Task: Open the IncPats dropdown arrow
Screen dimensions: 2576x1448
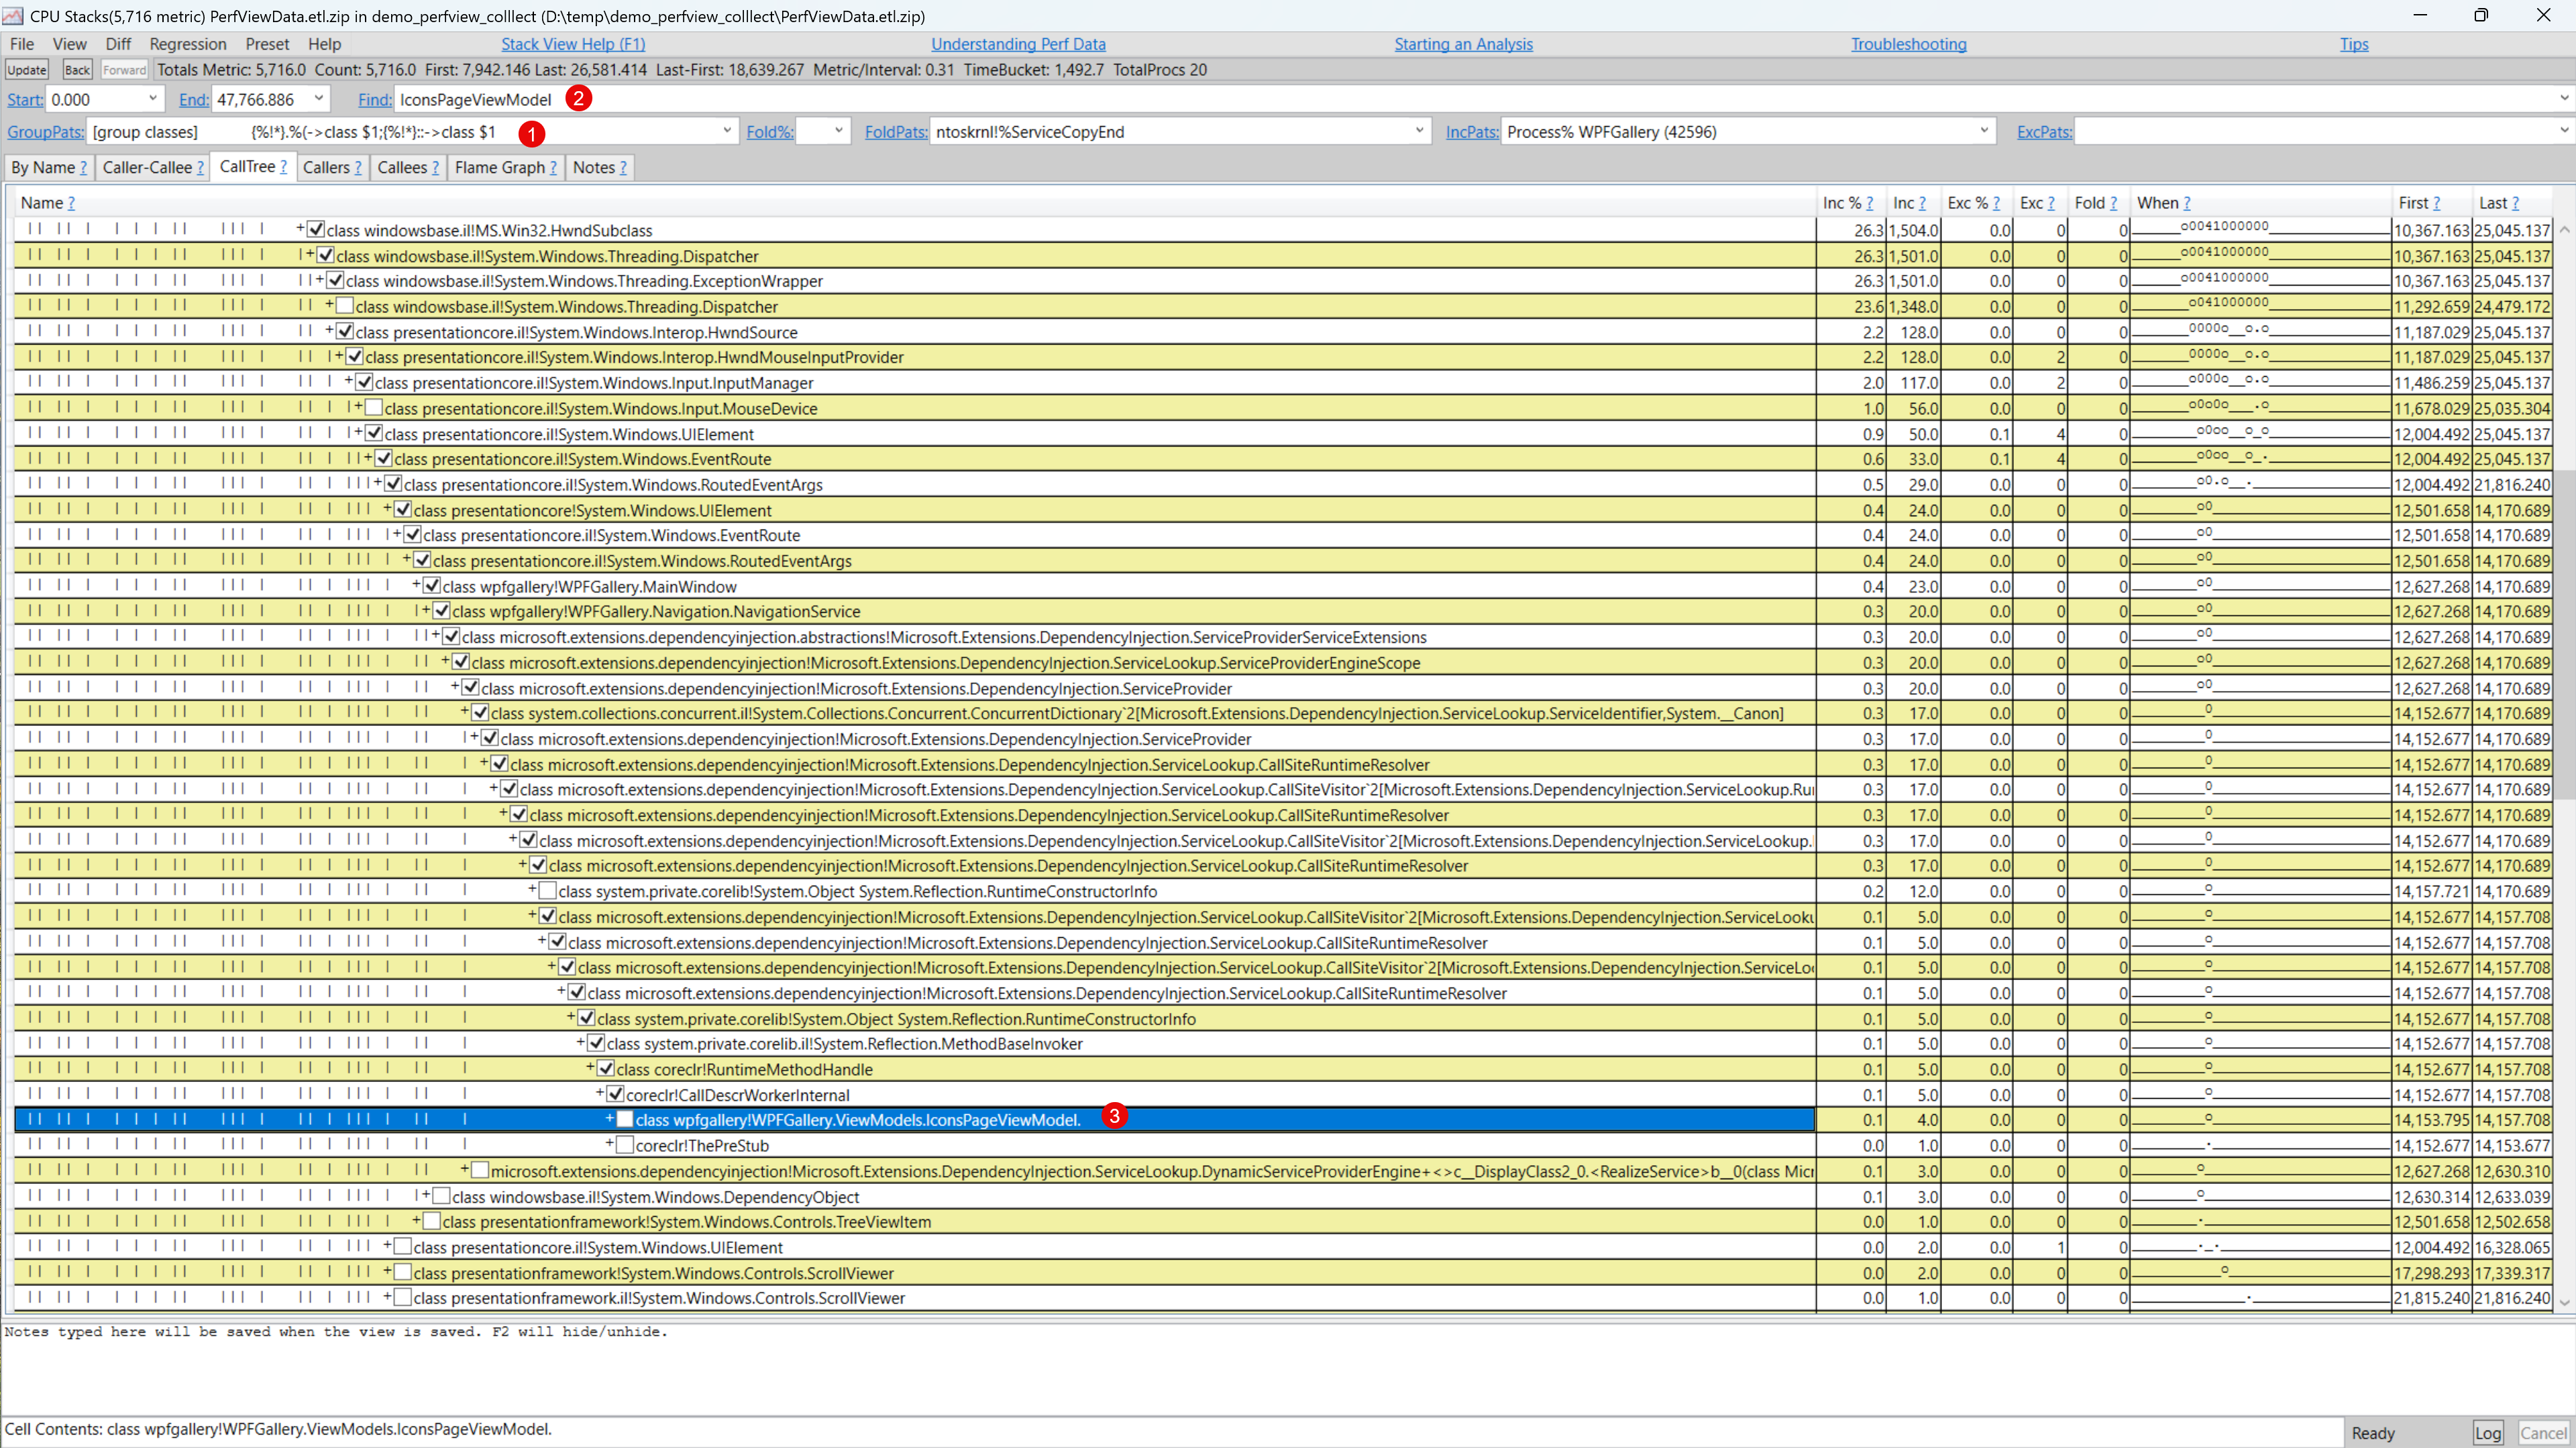Action: 1984,131
